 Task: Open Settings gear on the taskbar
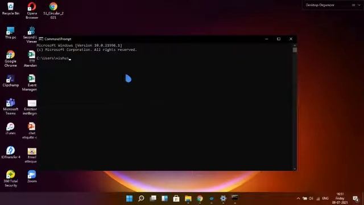[x=223, y=199]
